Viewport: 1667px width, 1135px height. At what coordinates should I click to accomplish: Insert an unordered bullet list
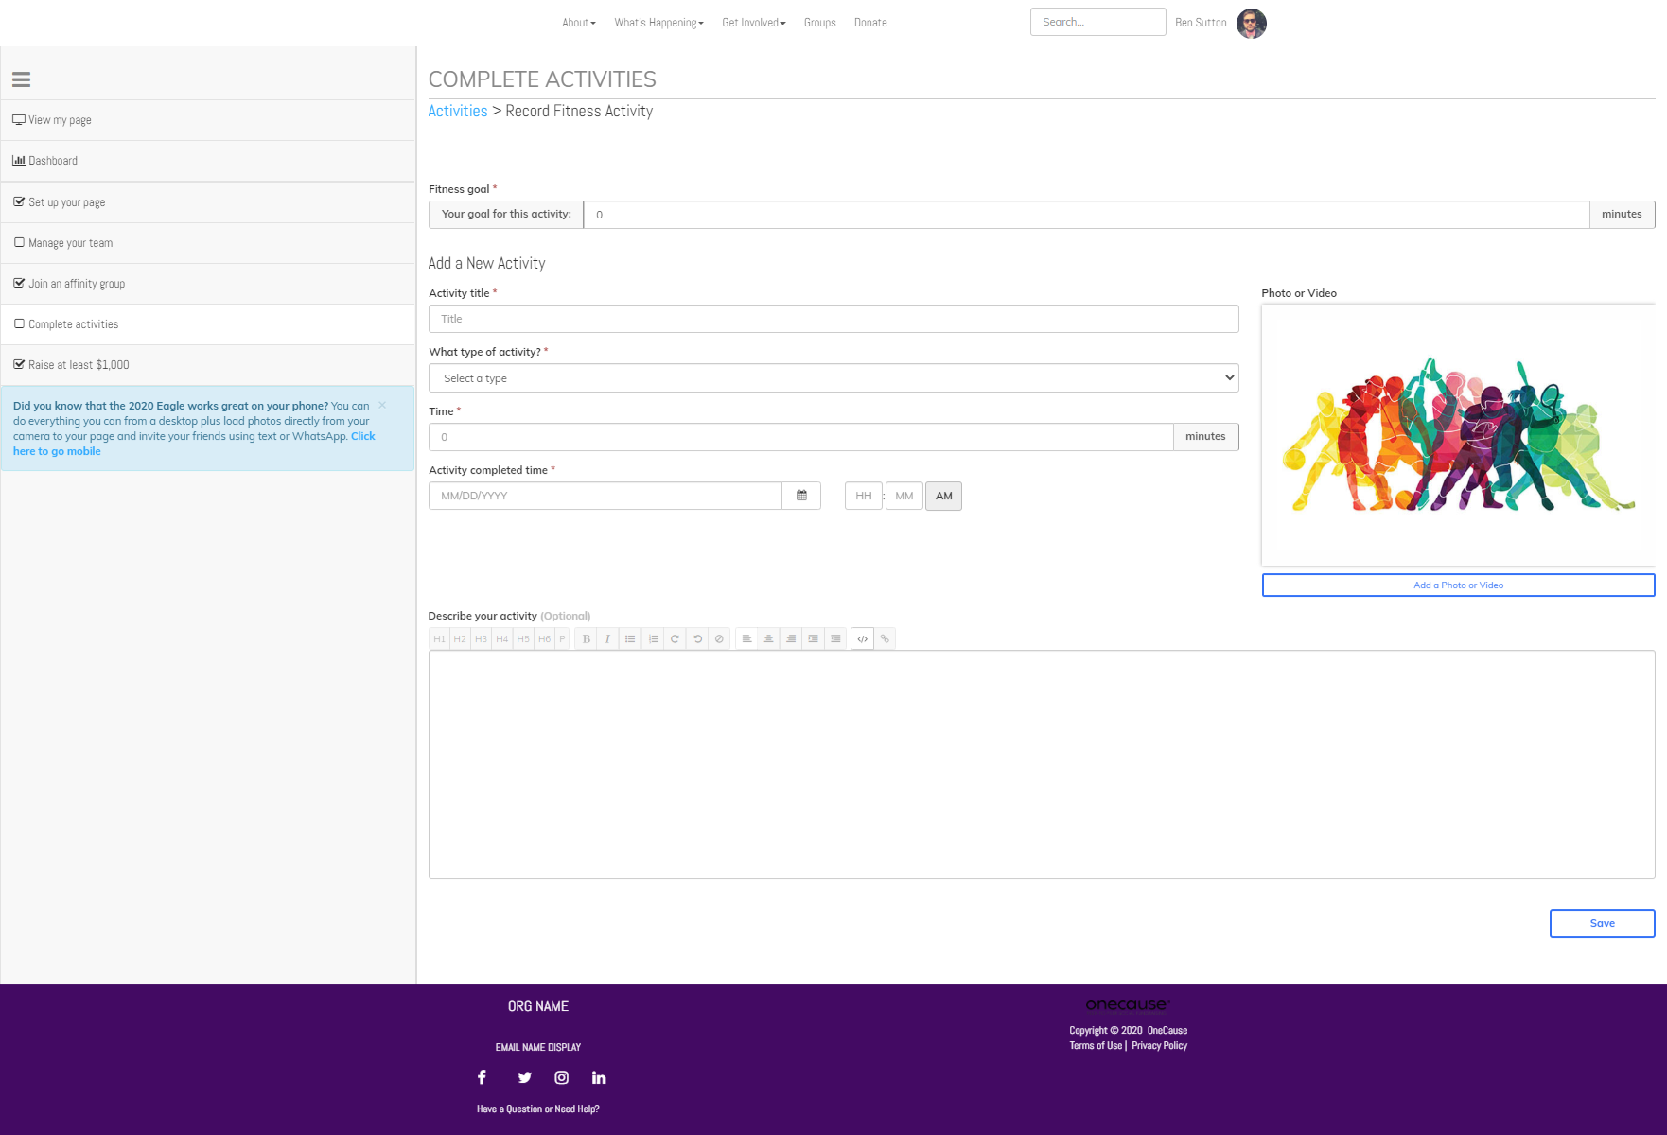tap(630, 638)
